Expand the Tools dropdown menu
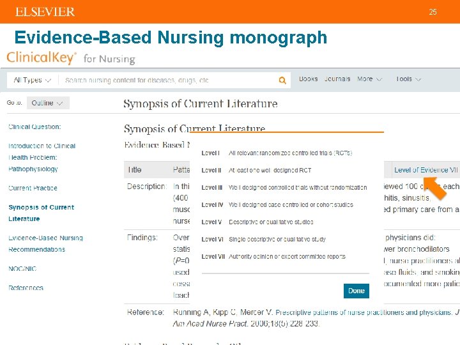Image resolution: width=460 pixels, height=345 pixels. click(408, 79)
